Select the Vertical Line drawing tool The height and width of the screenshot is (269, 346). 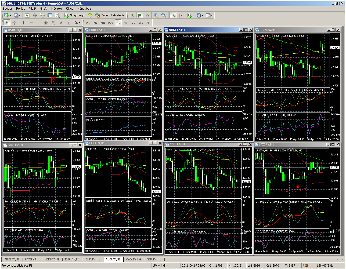point(23,23)
